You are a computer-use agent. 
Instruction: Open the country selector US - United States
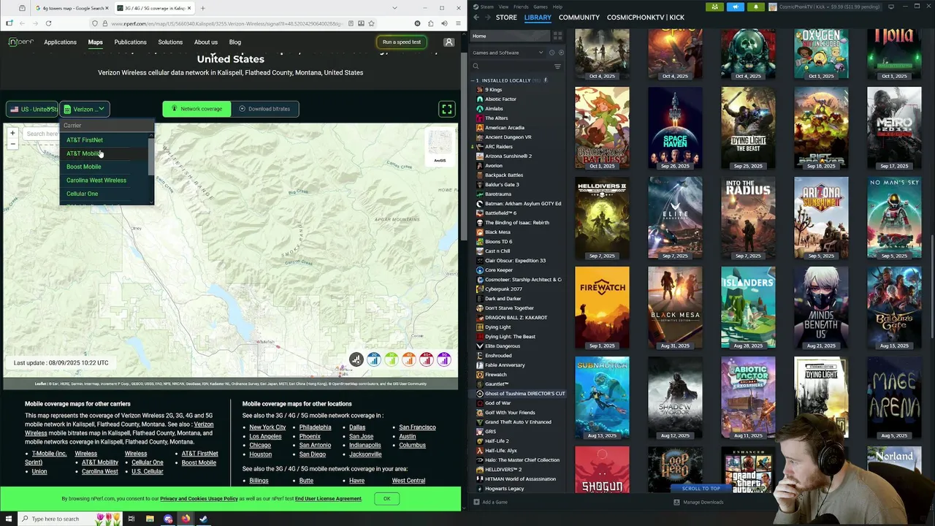point(31,109)
